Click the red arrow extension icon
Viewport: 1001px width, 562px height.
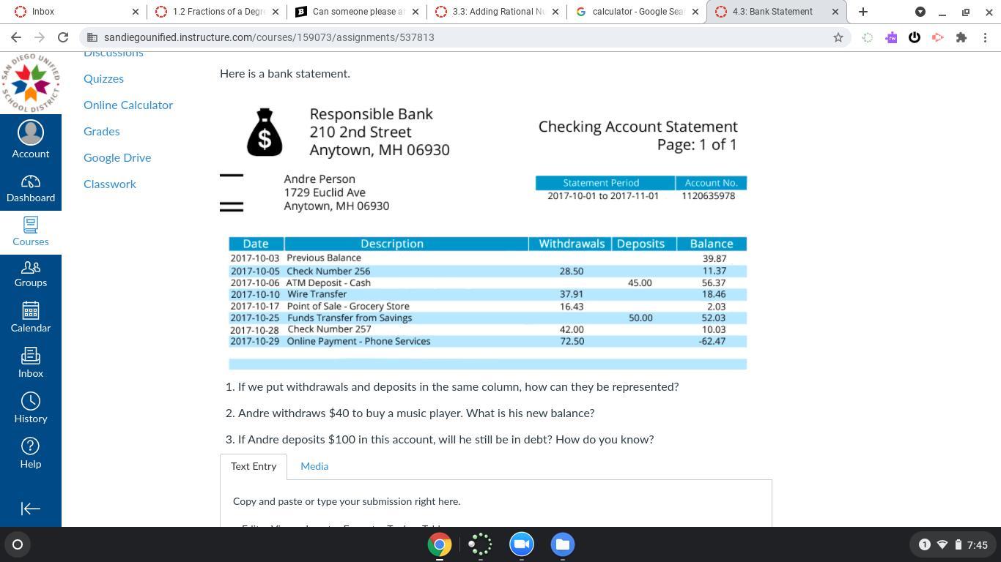tap(938, 37)
